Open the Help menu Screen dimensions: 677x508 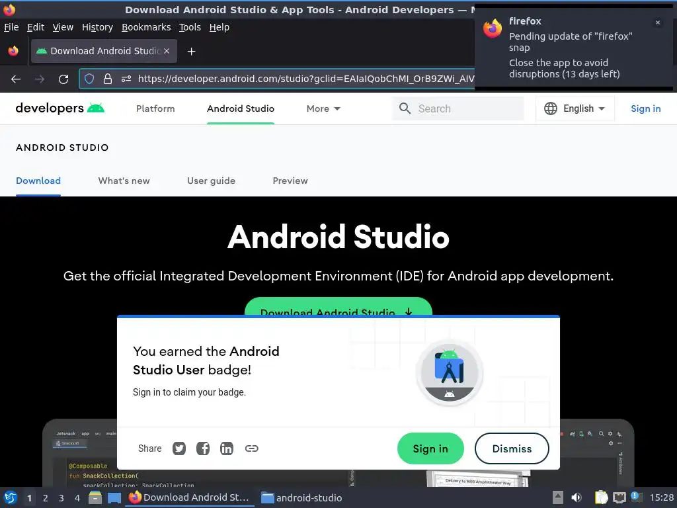[x=219, y=27]
